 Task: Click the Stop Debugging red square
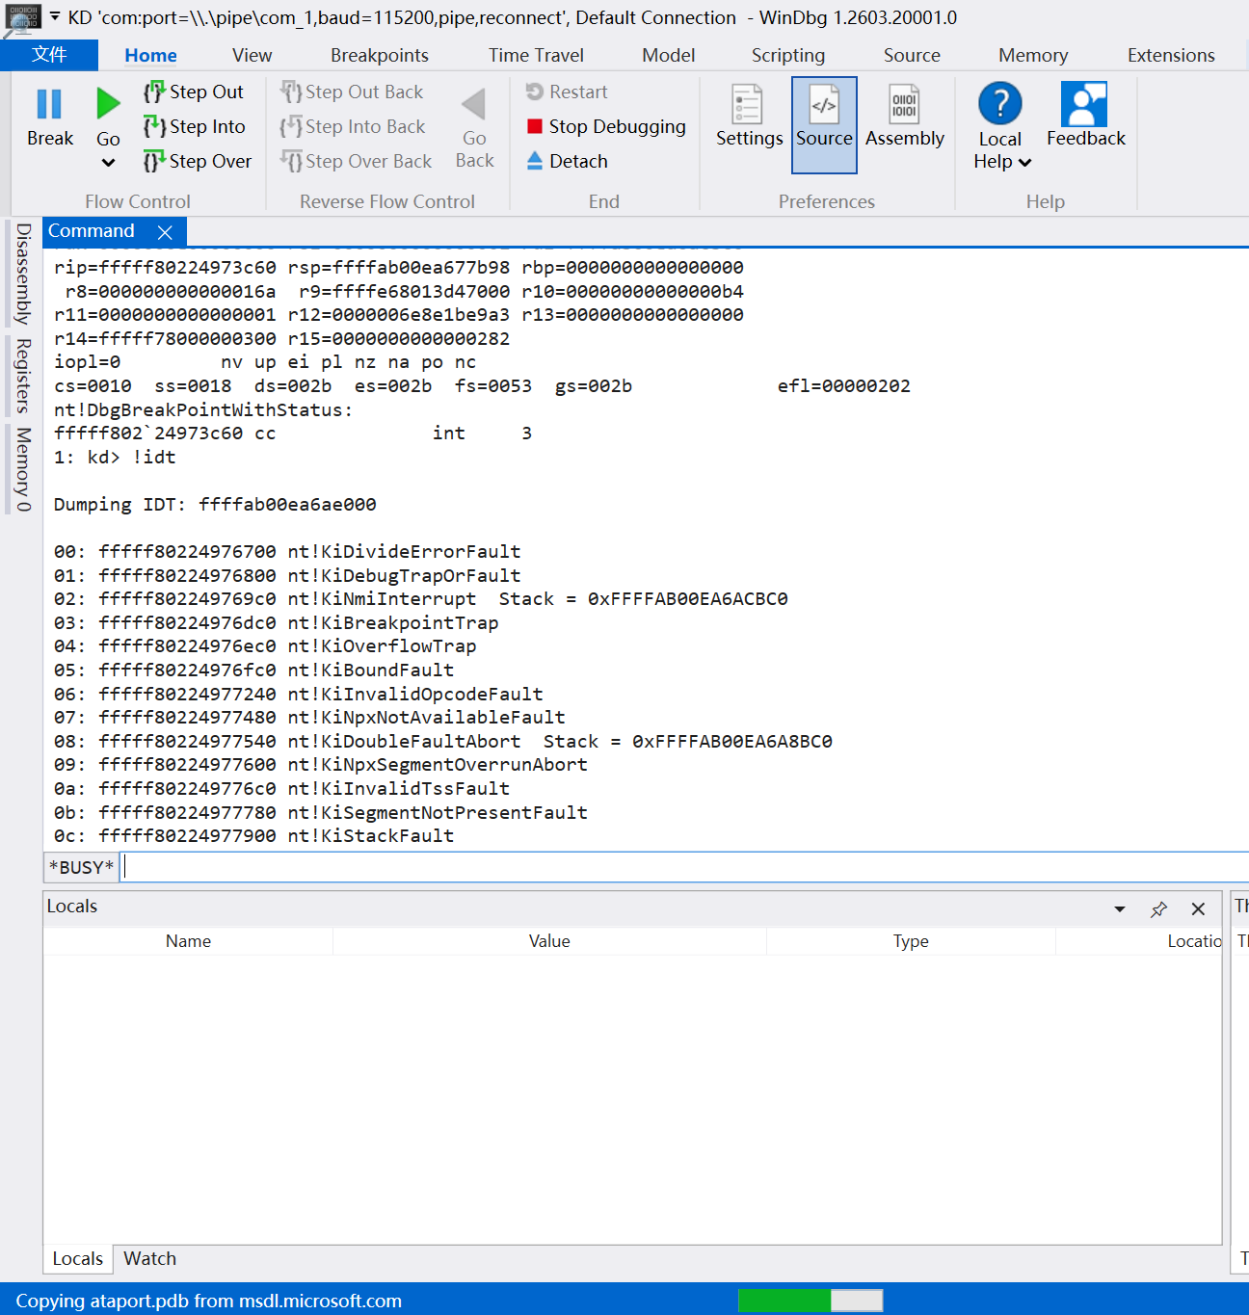(x=535, y=126)
